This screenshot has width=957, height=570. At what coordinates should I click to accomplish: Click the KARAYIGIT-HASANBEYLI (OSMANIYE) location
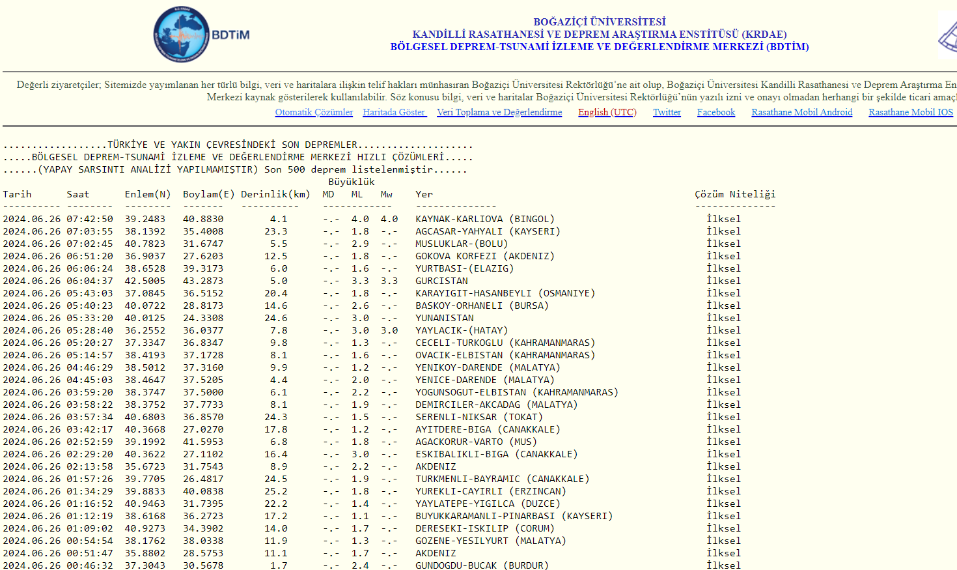coord(505,293)
